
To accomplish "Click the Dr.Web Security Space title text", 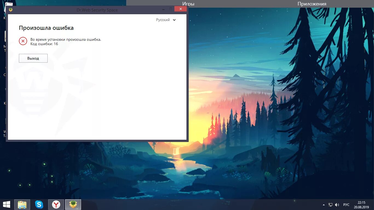I will point(97,10).
